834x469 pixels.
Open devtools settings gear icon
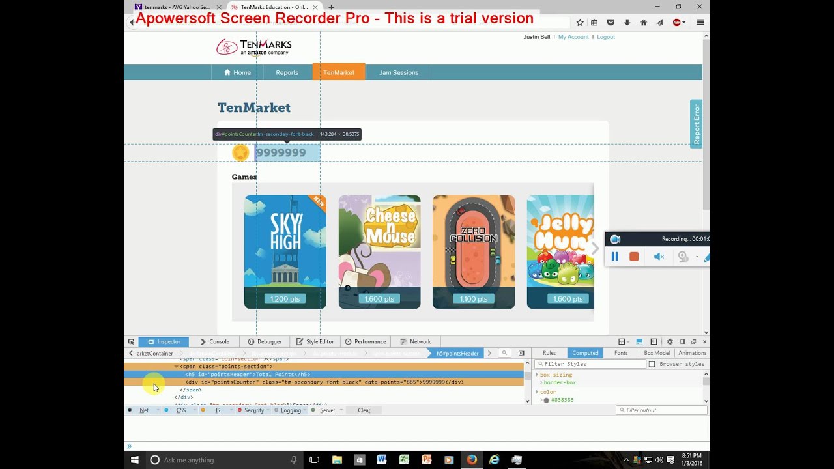pyautogui.click(x=669, y=341)
